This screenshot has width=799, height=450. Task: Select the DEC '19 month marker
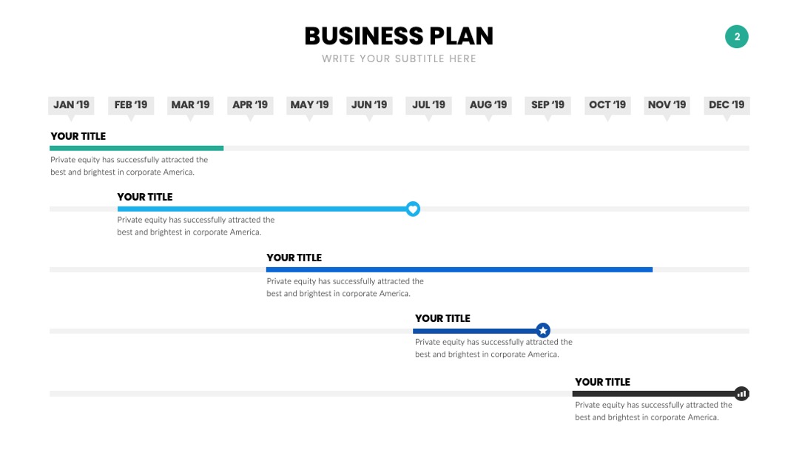(726, 105)
